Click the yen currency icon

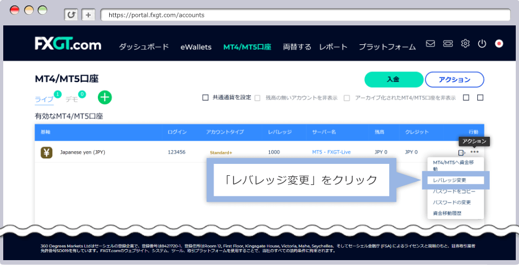pyautogui.click(x=46, y=153)
